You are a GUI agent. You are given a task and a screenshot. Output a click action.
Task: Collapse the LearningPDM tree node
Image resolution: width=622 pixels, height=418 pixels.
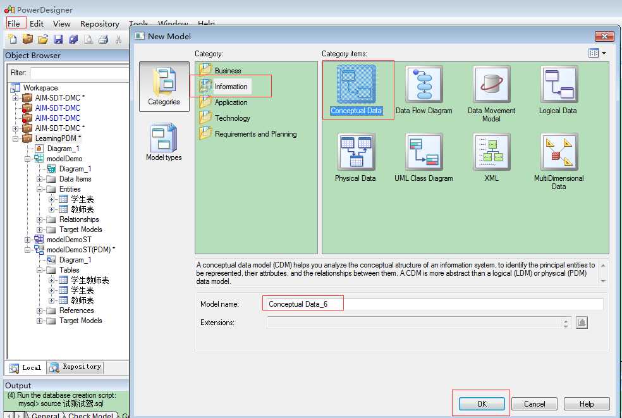[15, 138]
